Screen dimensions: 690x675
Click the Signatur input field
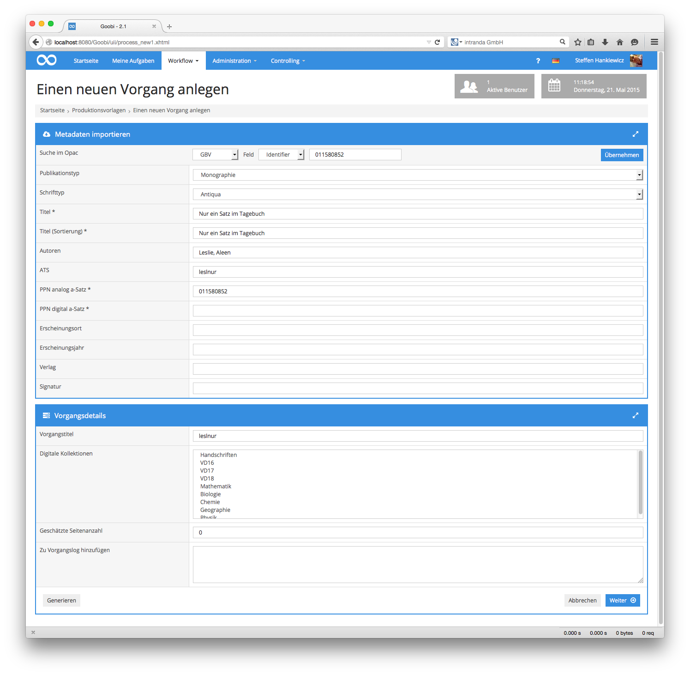[418, 389]
